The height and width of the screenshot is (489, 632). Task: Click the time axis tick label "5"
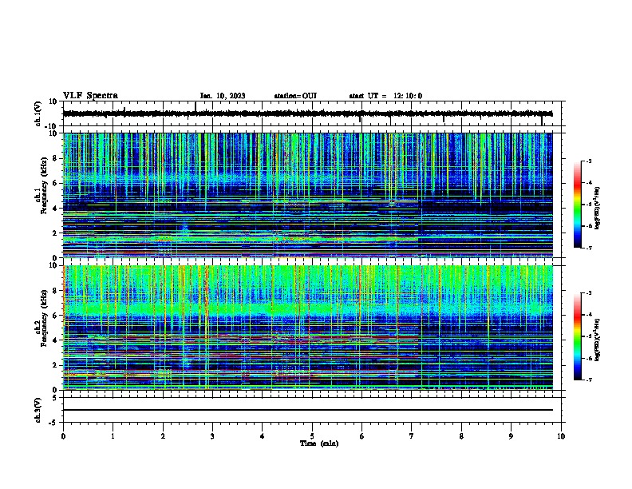coord(312,436)
